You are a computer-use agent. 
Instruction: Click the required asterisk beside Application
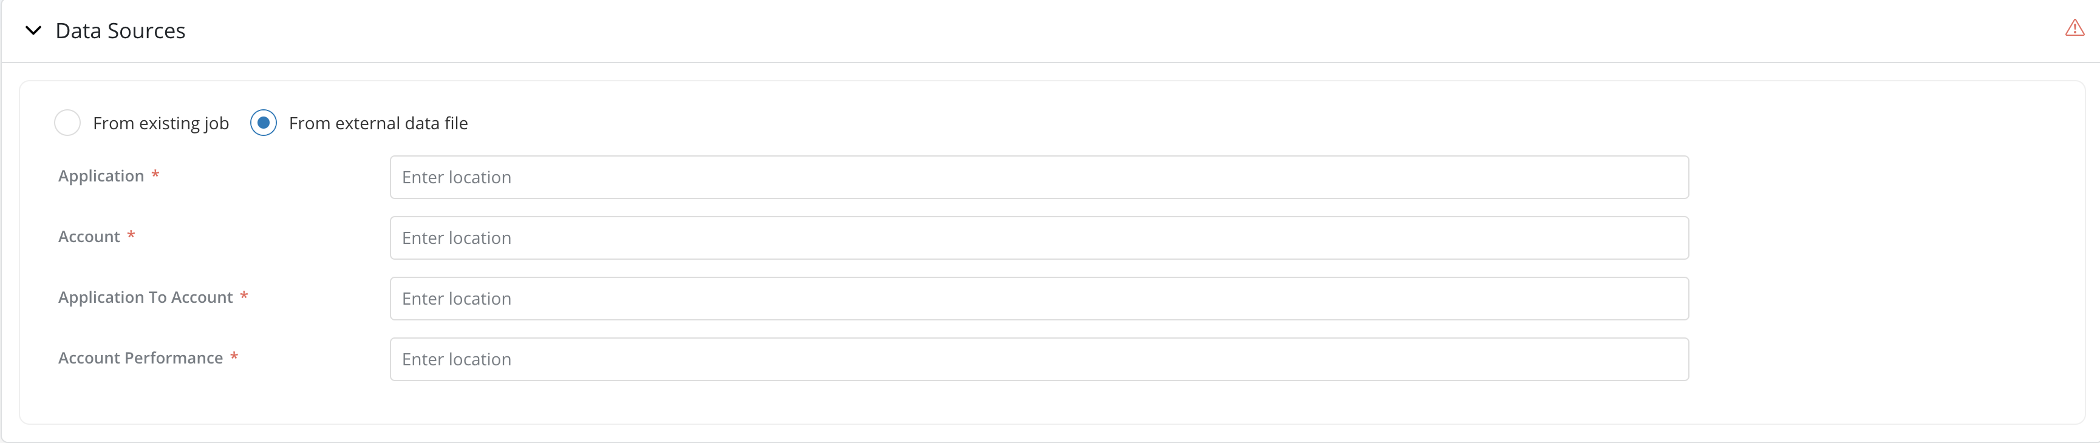(x=155, y=175)
